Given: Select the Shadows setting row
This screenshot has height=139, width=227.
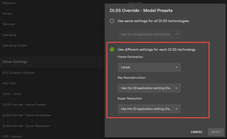Looking at the screenshot, I should (52, 3).
